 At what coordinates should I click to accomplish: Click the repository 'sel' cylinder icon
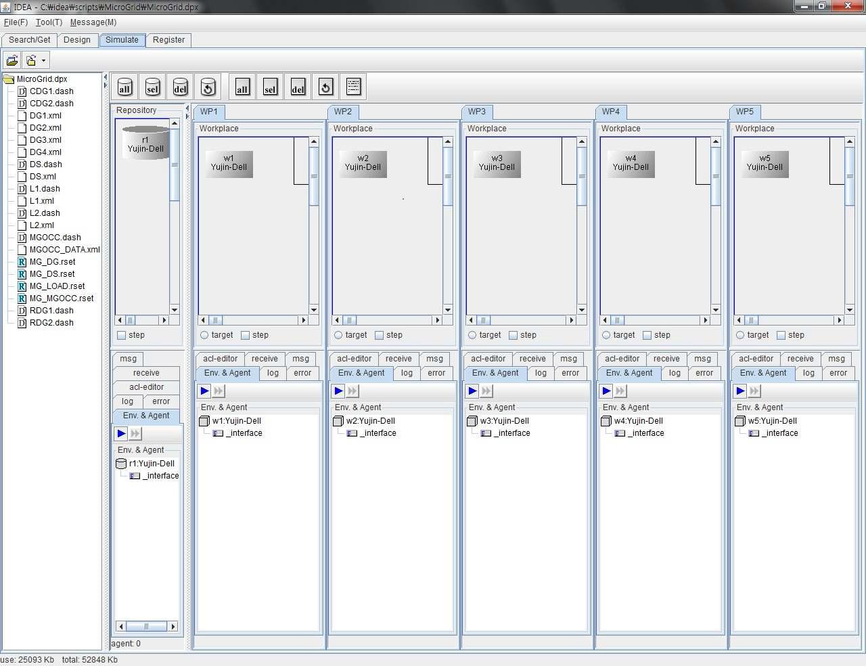click(152, 87)
